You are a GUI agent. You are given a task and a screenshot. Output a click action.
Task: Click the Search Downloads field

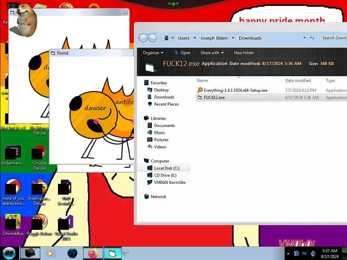tap(334, 38)
